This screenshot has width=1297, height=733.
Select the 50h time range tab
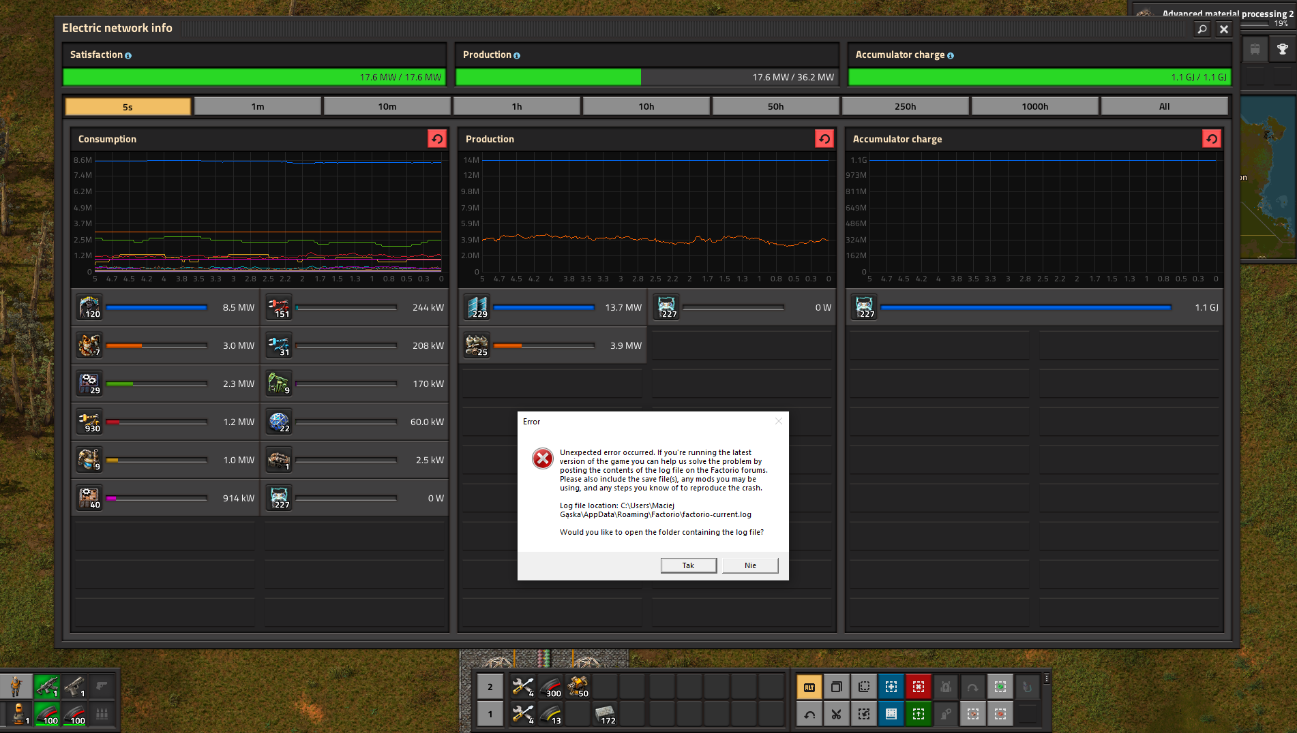coord(776,106)
